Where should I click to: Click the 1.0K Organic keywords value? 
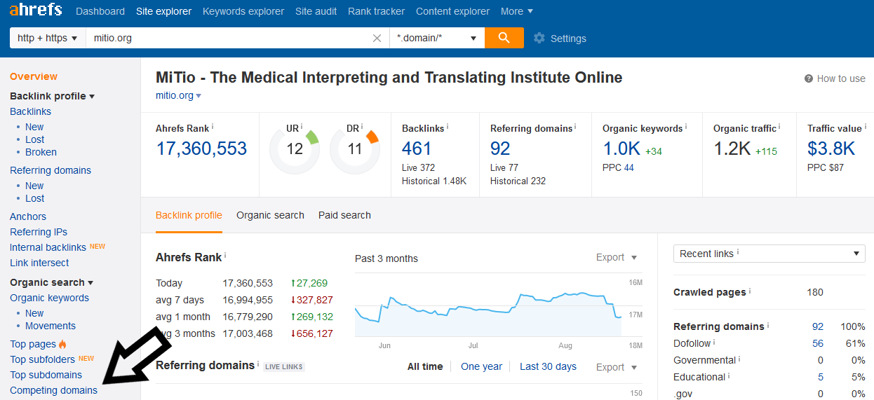tap(621, 149)
